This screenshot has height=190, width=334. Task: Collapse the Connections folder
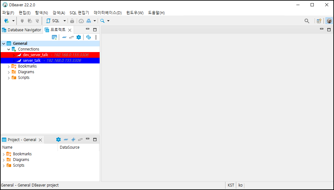coord(9,49)
